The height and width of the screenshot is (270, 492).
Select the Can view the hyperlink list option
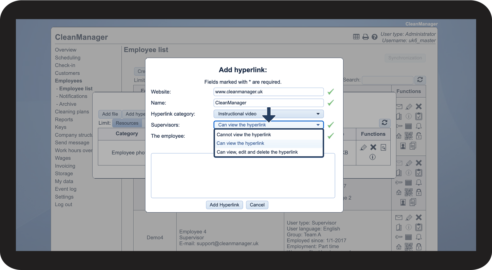[x=268, y=143]
